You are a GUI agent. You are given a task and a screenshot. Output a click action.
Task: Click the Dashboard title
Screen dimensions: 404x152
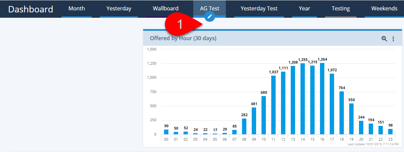[x=31, y=9]
